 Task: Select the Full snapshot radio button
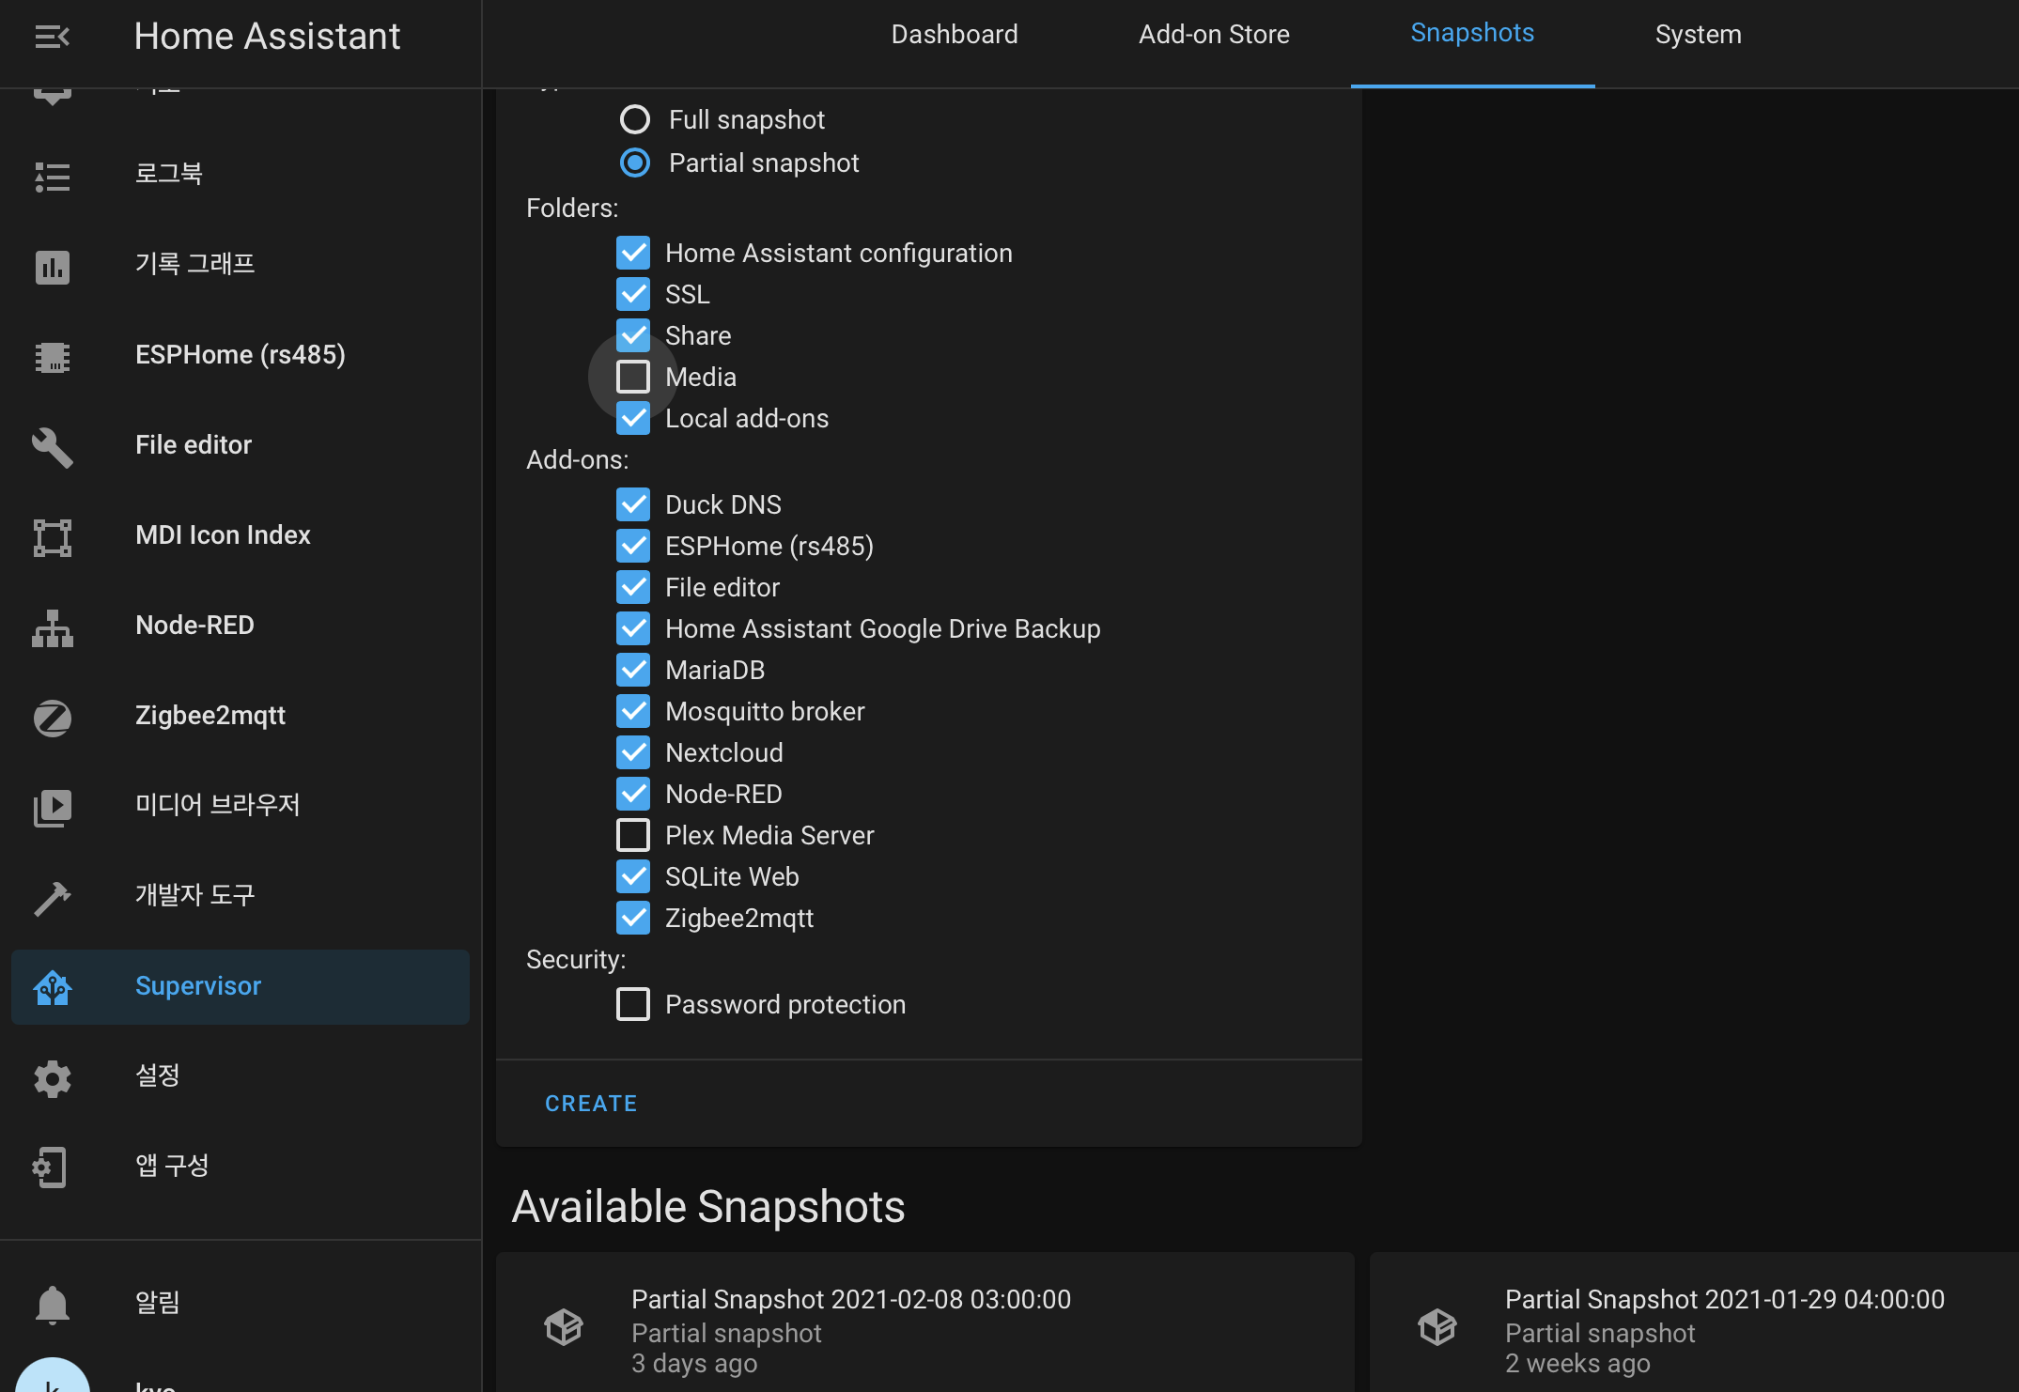tap(635, 119)
